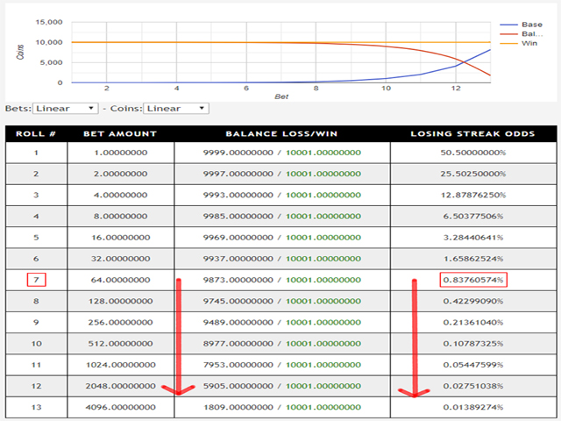Select bet amount 1024.00000000 cell

tap(121, 365)
